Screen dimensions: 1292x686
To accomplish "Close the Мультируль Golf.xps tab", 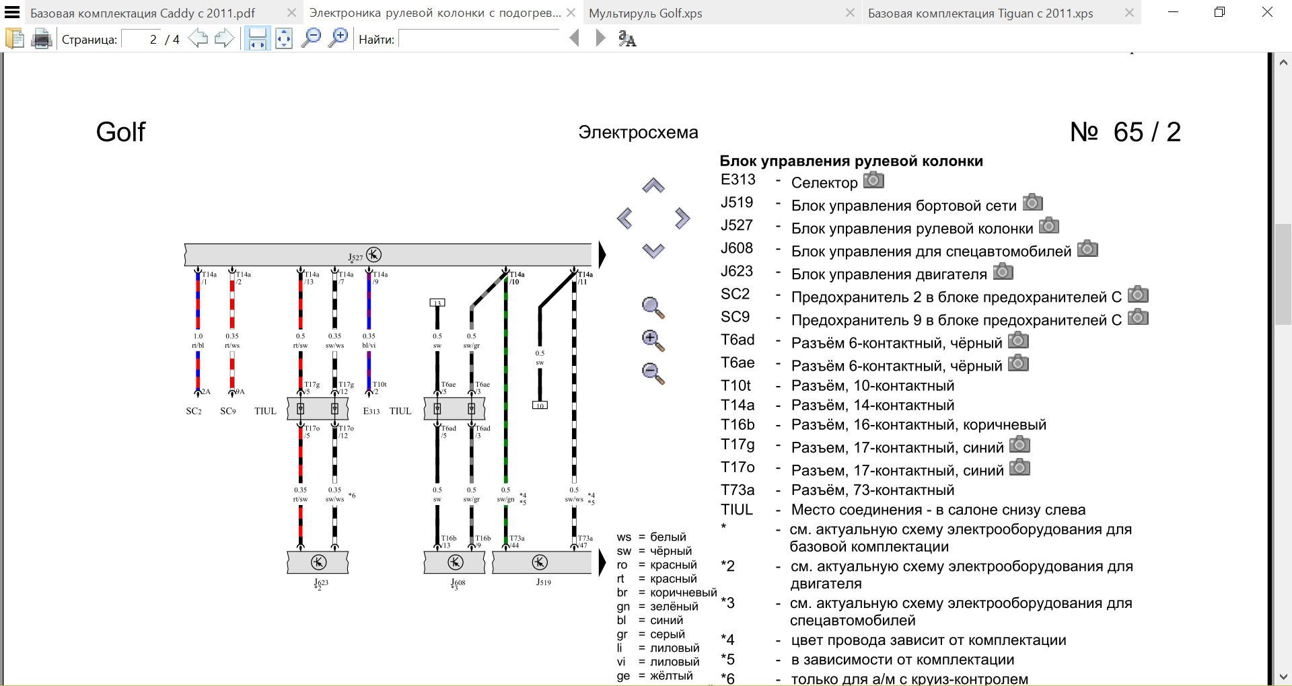I will (850, 13).
